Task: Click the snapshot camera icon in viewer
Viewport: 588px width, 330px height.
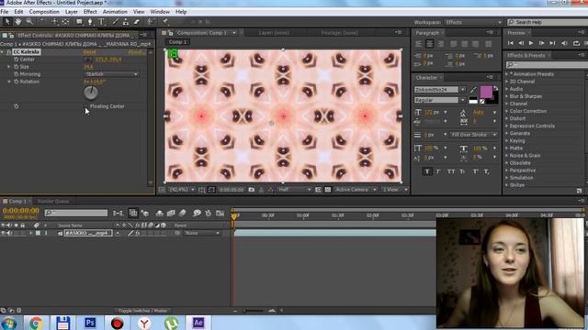Action: click(251, 190)
